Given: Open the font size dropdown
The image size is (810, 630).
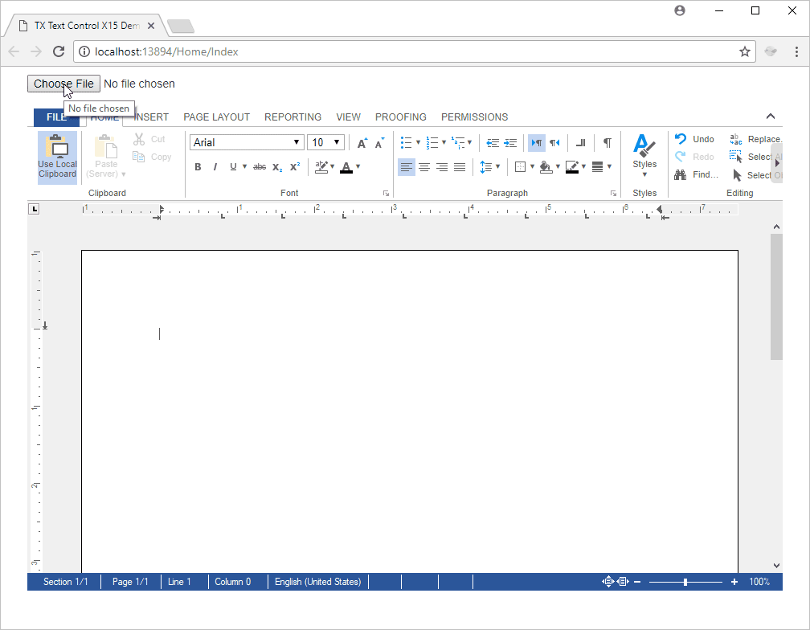Looking at the screenshot, I should (337, 142).
